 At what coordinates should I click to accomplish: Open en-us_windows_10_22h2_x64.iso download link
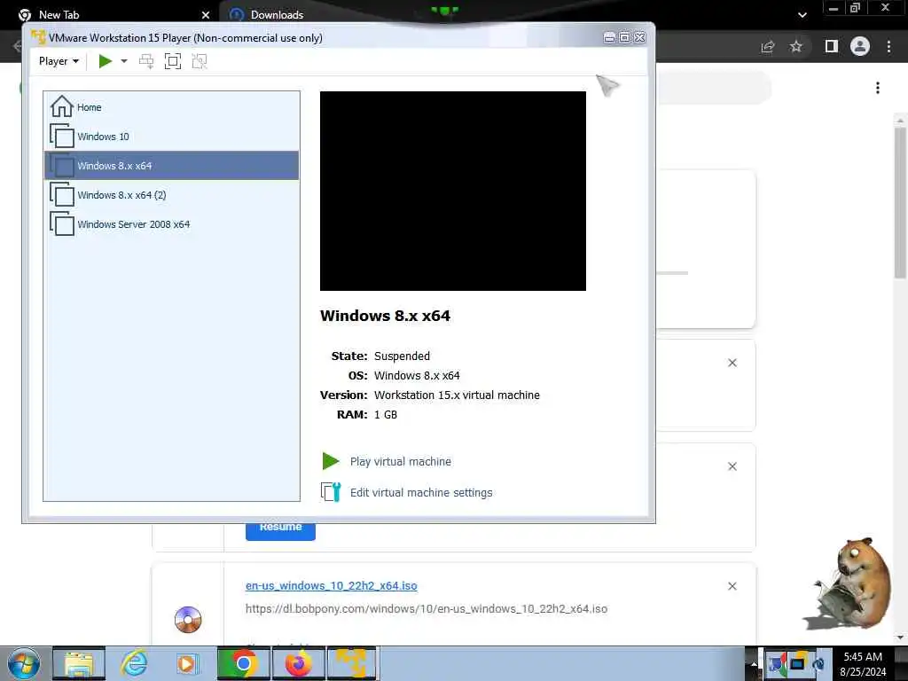pos(332,585)
